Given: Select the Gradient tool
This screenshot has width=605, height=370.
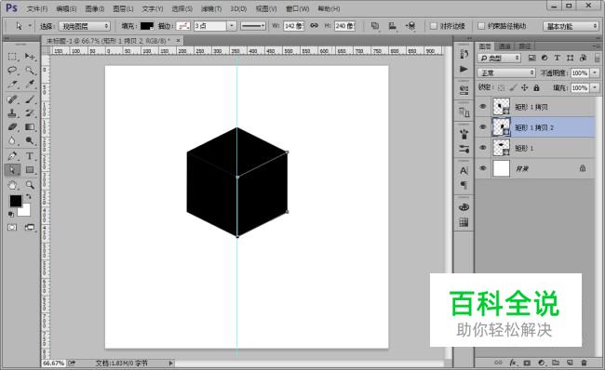Looking at the screenshot, I should click(30, 127).
